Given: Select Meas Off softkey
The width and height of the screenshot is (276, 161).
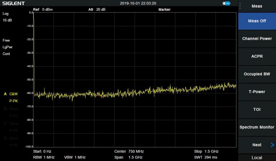Looking at the screenshot, I should (x=257, y=21).
